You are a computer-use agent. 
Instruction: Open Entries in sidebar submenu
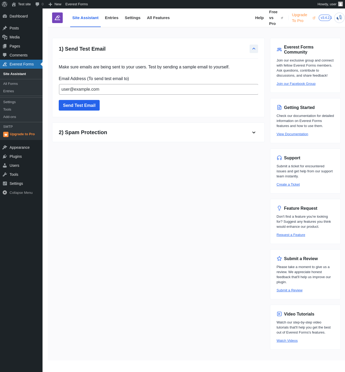pyautogui.click(x=9, y=91)
